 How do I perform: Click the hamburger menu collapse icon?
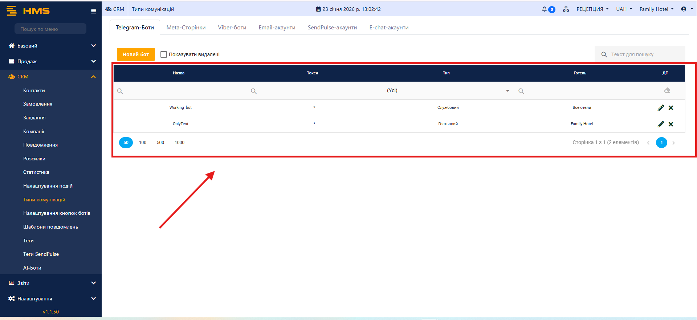[x=93, y=11]
